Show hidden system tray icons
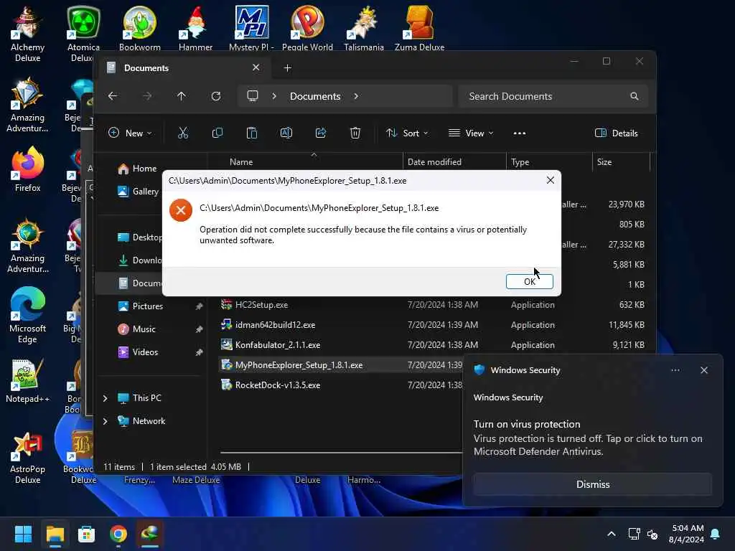The image size is (735, 551). [612, 534]
